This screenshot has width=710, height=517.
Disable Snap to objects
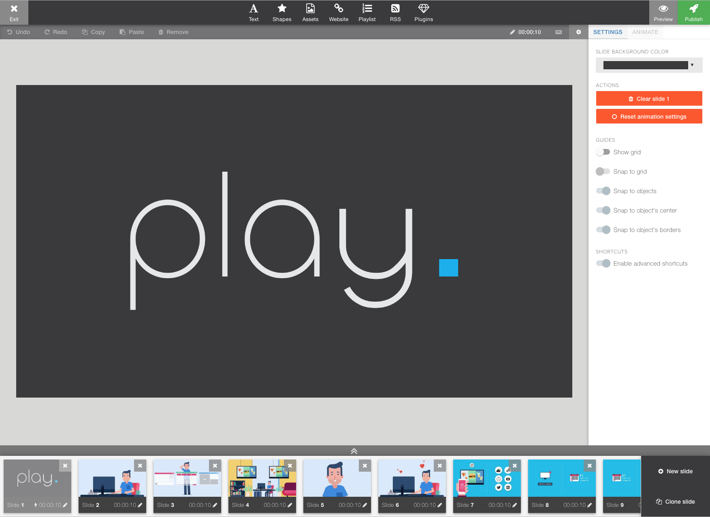pos(603,191)
